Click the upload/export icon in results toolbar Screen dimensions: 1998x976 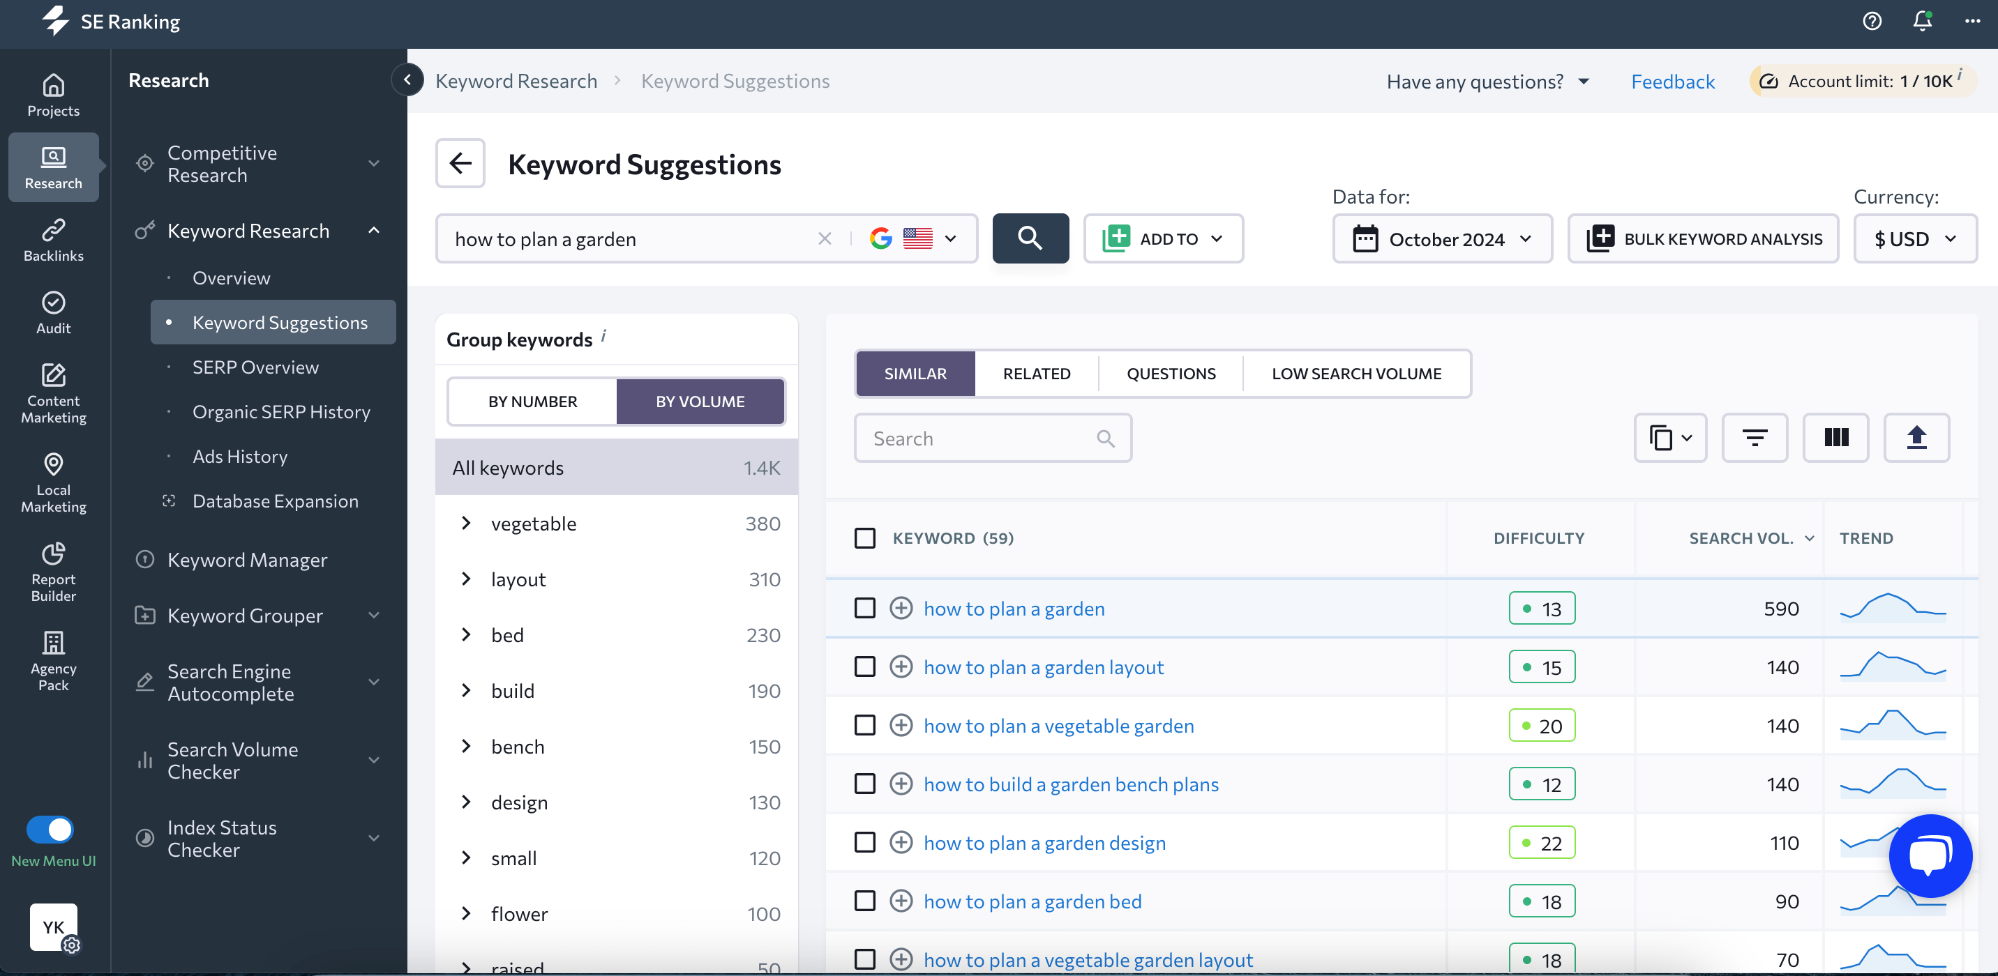(1918, 437)
